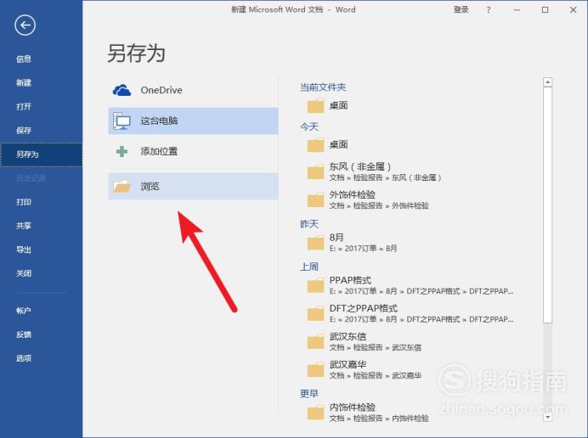Screen dimensions: 588x438
Task: Click the 武汉嘉华 folder name
Action: tap(348, 364)
